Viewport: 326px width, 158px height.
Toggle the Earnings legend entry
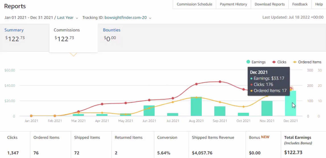256,62
